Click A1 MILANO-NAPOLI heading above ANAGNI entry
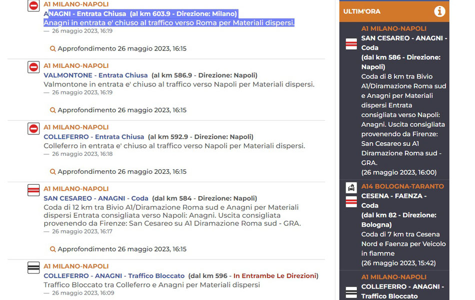Viewport: 475px width, 300px height. tap(76, 4)
